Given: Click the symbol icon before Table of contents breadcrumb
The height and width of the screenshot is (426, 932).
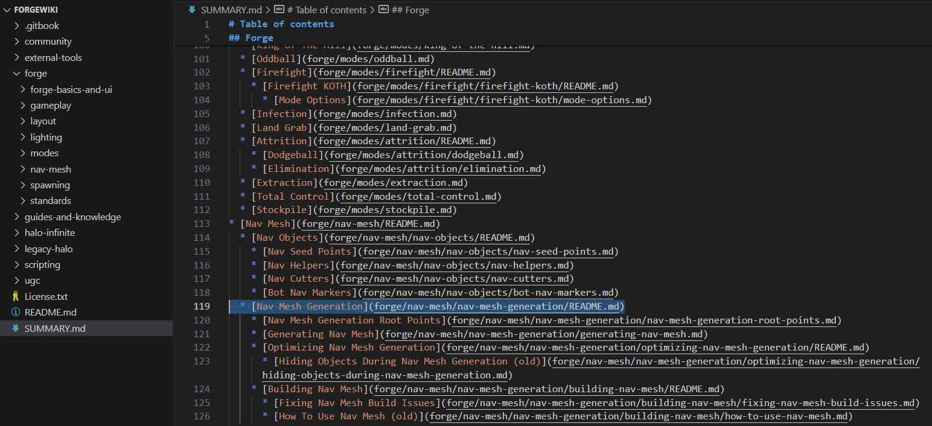Looking at the screenshot, I should click(279, 10).
